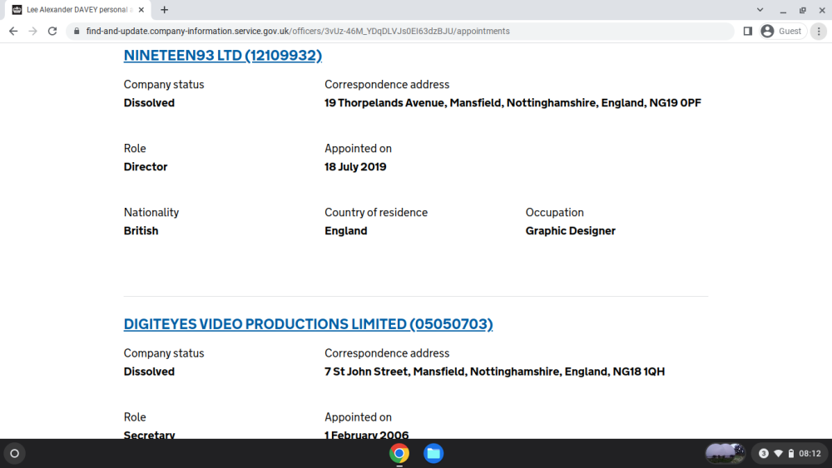The height and width of the screenshot is (468, 832).
Task: Click the address bar URL
Action: pyautogui.click(x=298, y=32)
